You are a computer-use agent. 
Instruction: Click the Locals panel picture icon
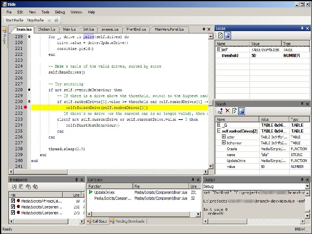tap(227, 35)
